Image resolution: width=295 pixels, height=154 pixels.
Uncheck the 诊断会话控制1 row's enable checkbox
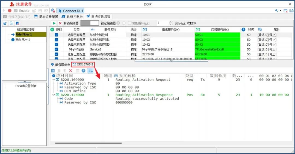(57, 40)
